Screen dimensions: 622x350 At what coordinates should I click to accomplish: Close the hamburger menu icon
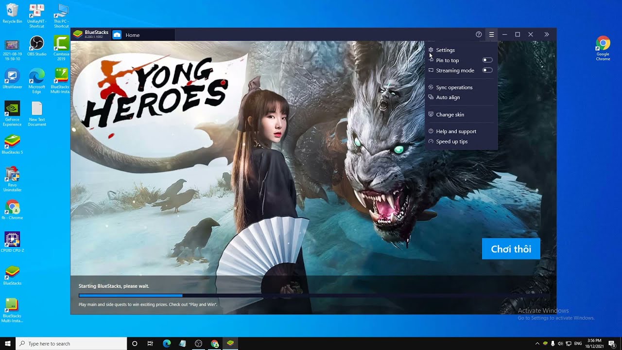click(x=491, y=35)
